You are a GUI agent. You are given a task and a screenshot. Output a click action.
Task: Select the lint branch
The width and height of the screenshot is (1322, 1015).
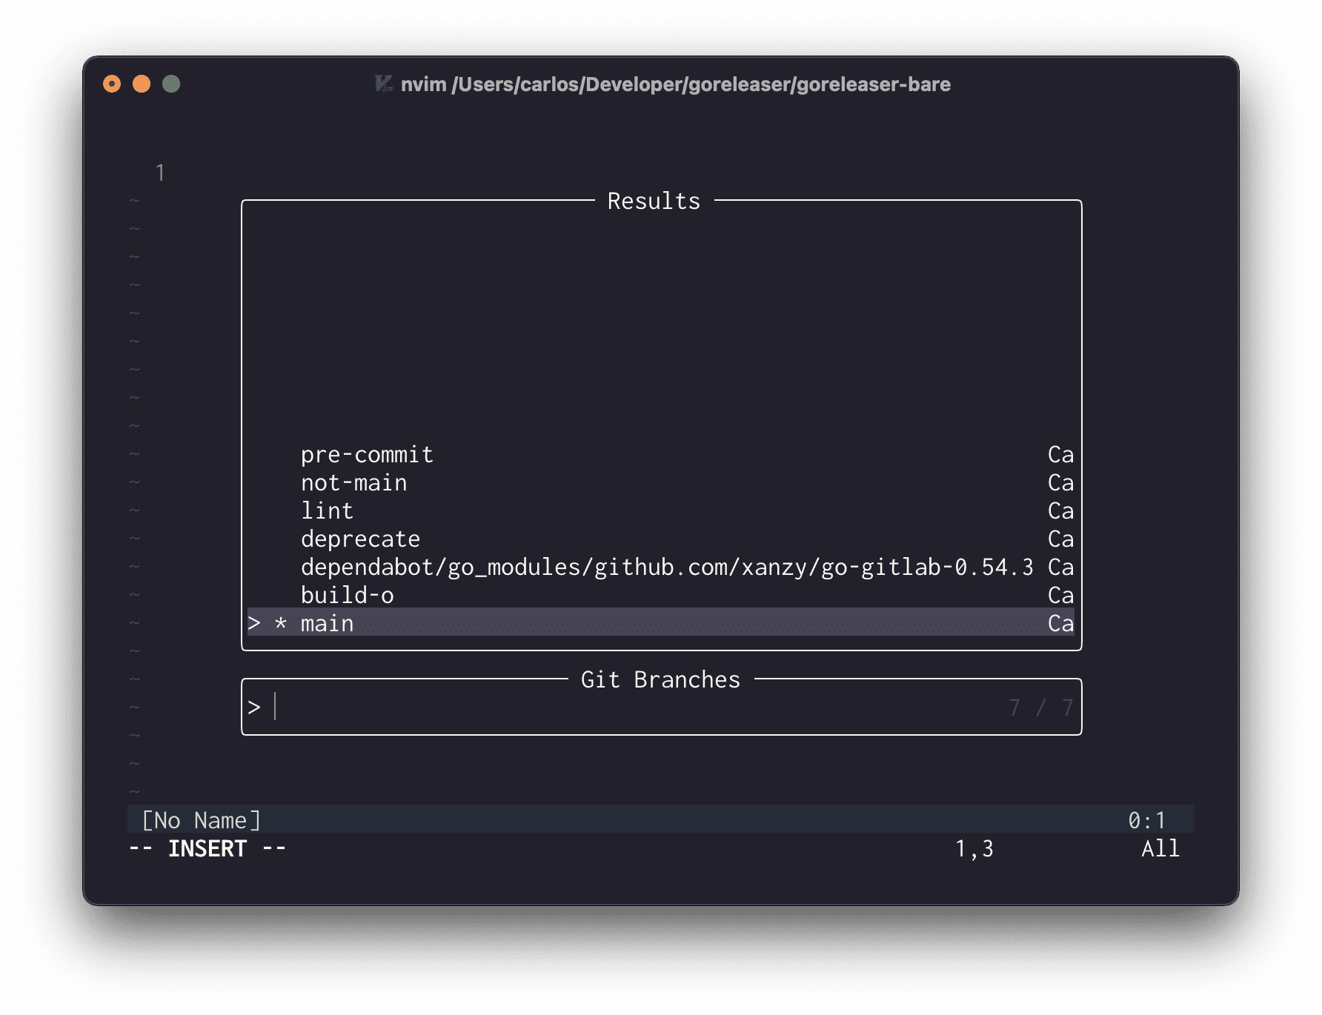(x=326, y=510)
